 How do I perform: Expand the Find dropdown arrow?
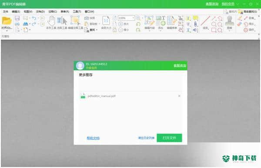pyautogui.click(x=97, y=30)
